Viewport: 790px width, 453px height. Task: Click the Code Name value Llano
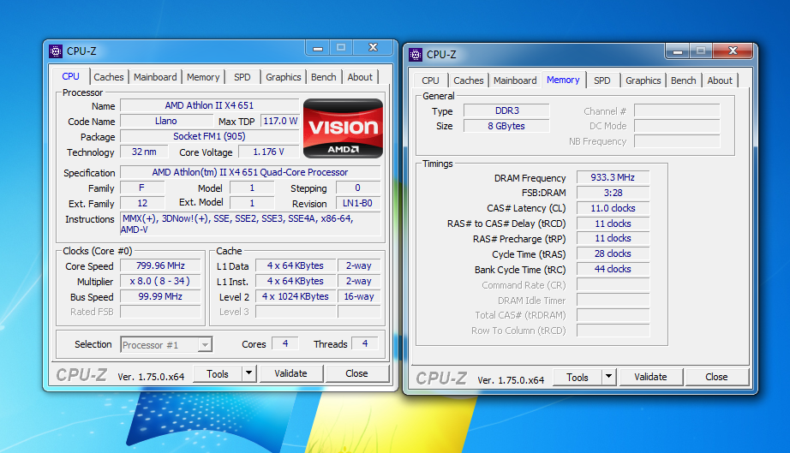[x=166, y=122]
